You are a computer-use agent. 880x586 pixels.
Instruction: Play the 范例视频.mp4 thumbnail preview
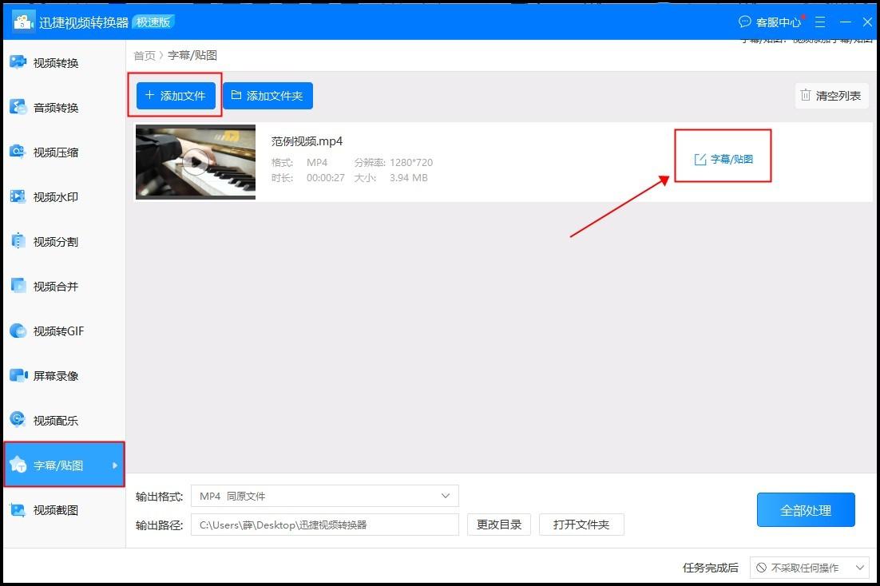pyautogui.click(x=196, y=161)
